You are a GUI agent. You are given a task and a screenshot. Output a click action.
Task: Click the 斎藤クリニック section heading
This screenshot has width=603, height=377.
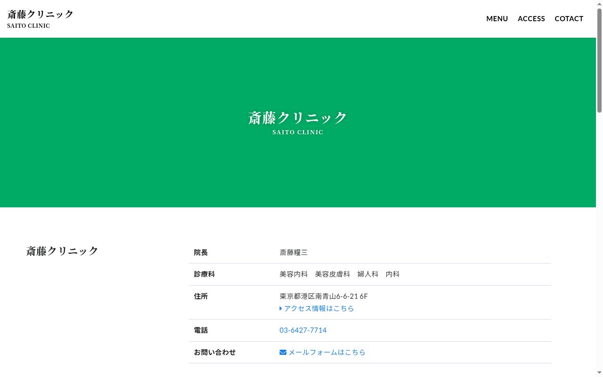[62, 251]
